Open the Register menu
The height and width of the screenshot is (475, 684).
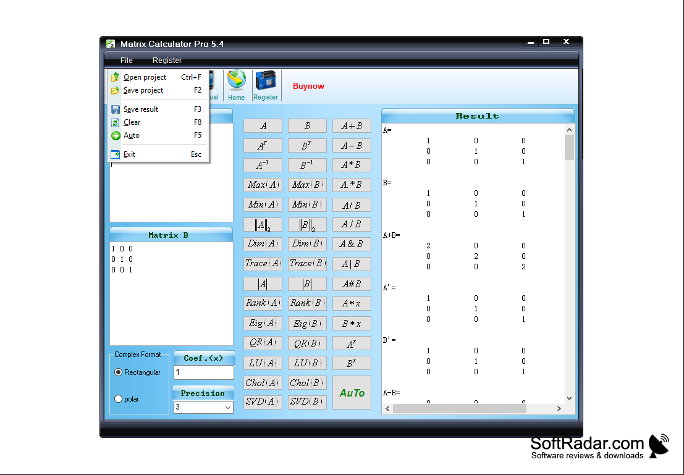167,60
